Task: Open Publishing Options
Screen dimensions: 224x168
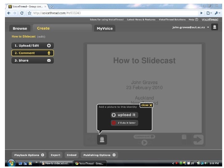Action: pyautogui.click(x=99, y=155)
